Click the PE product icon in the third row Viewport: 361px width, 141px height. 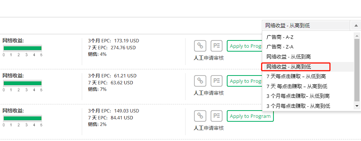(217, 116)
